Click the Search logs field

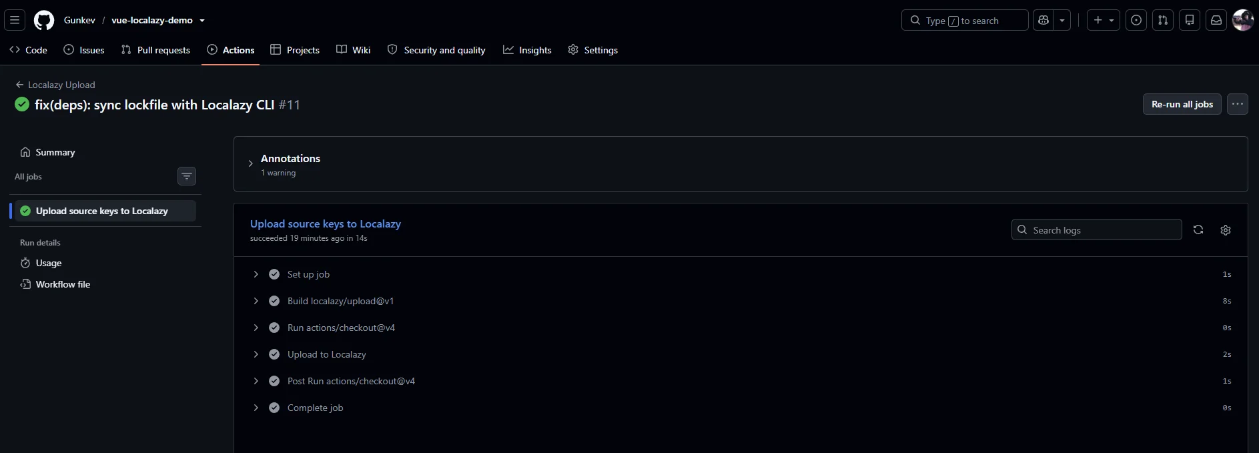tap(1097, 230)
